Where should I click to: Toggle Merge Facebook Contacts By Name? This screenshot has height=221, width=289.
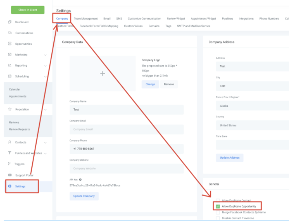pos(218,212)
